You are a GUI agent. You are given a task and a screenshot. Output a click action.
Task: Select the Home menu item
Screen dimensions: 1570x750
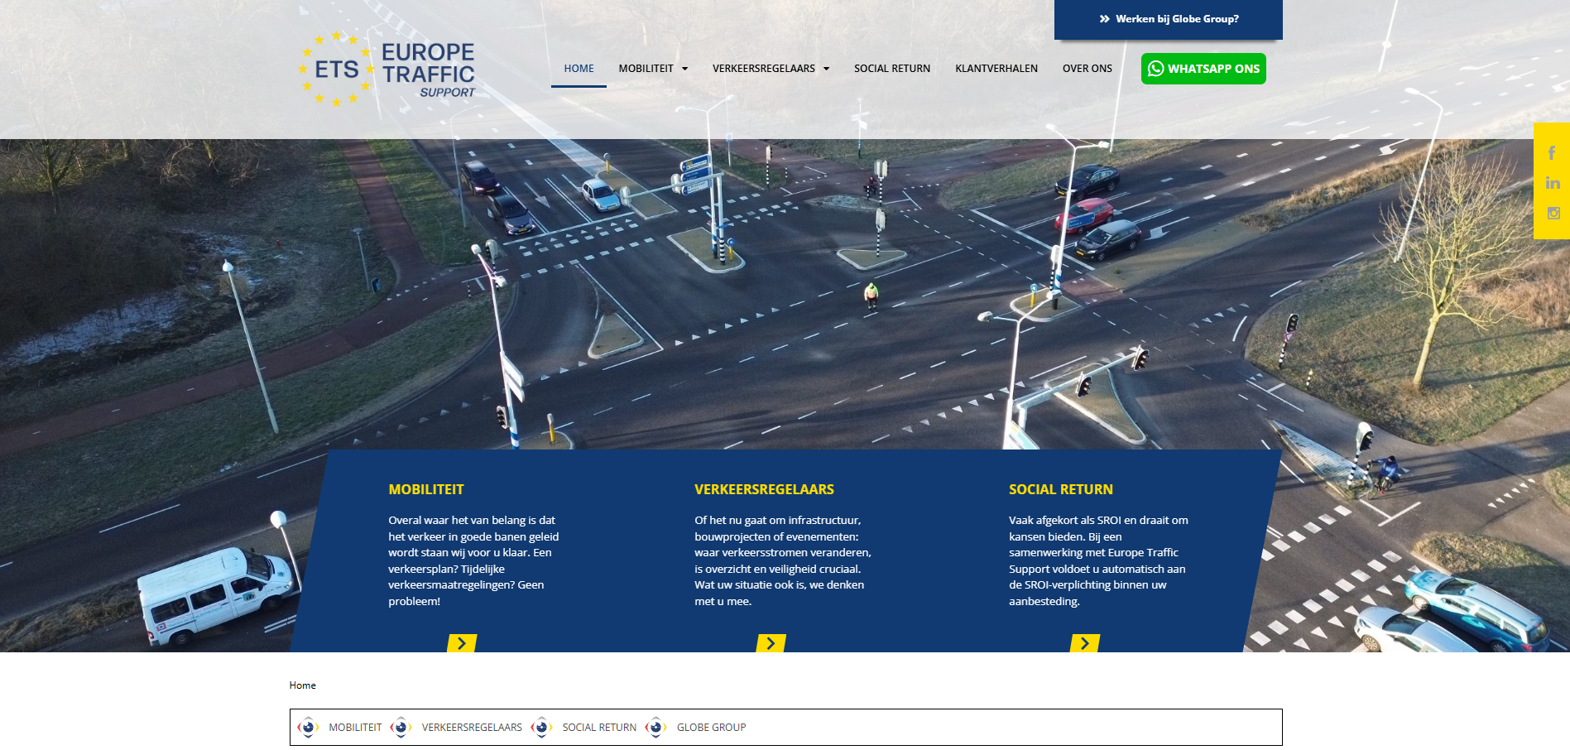coord(579,69)
